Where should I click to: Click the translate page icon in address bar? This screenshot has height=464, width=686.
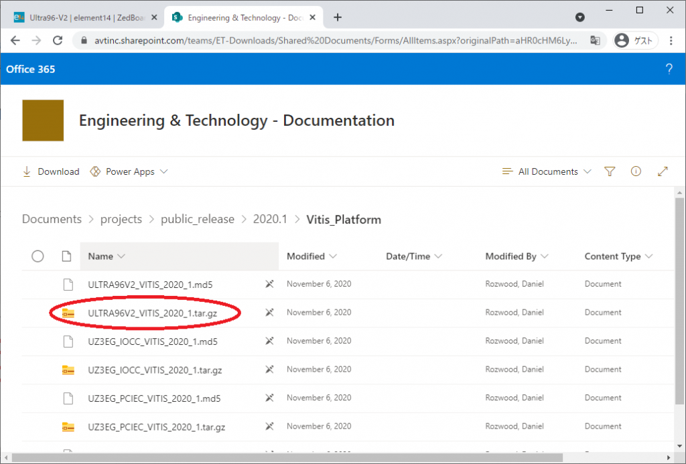594,41
